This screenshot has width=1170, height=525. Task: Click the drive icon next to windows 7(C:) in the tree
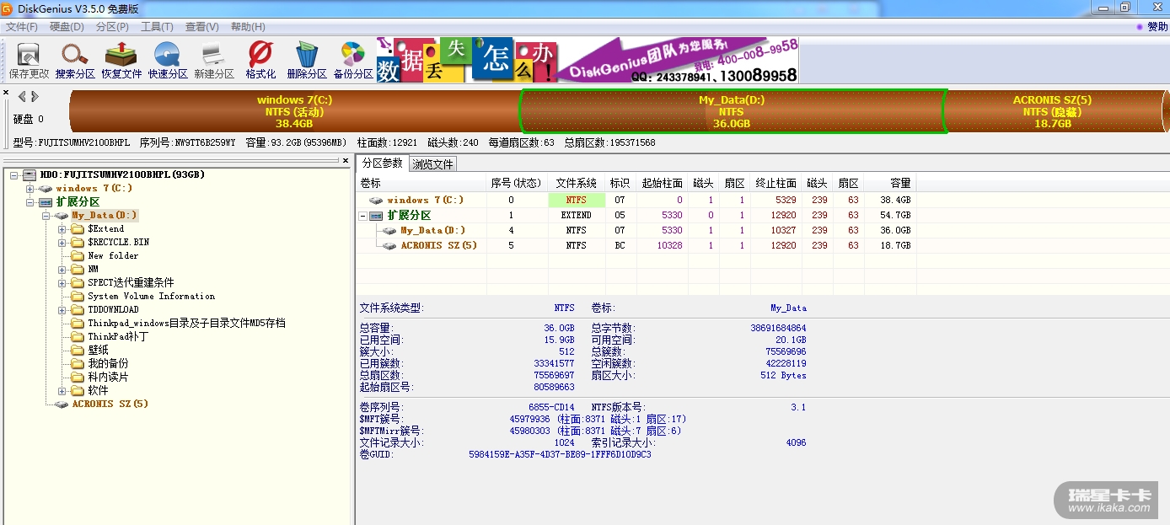(46, 189)
